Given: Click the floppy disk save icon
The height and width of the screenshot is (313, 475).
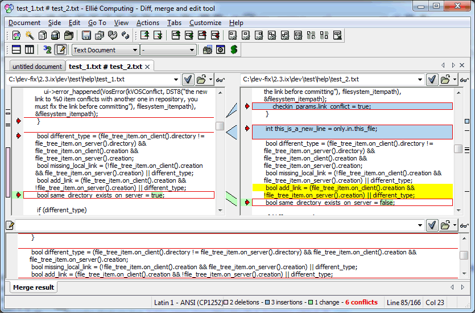Looking at the screenshot, I should (86, 35).
